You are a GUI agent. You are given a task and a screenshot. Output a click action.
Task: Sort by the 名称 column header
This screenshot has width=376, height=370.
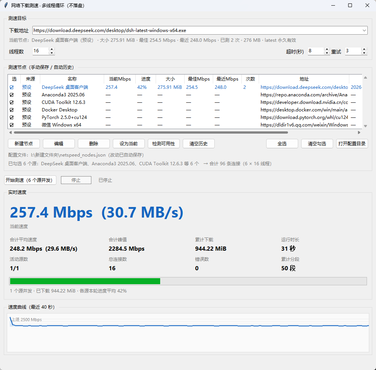[x=72, y=79]
